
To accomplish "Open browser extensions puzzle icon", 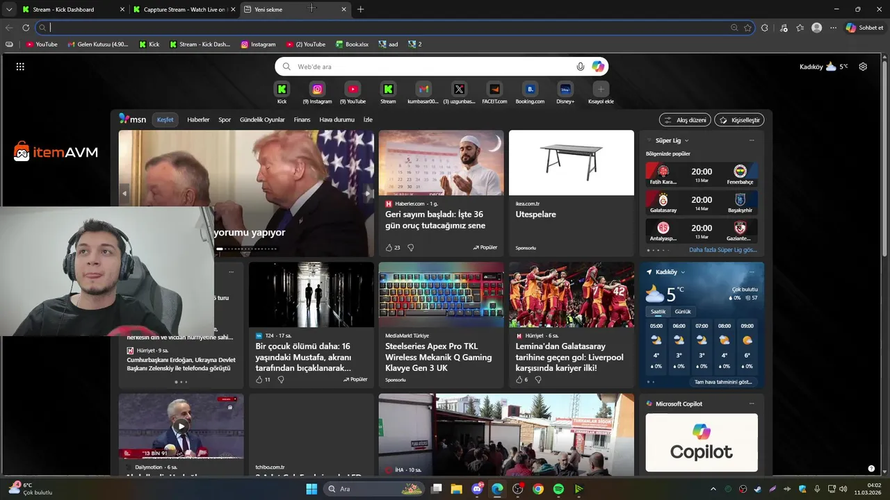I will click(765, 28).
